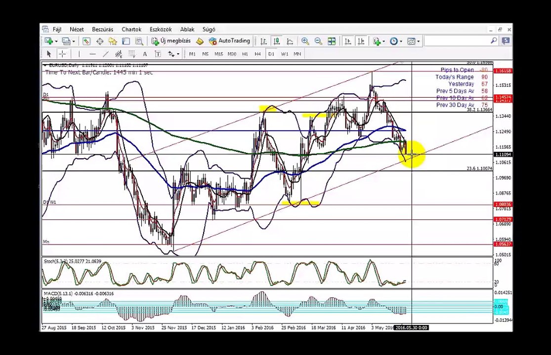Select the crosshair cursor tool
The height and width of the screenshot is (355, 551).
click(62, 54)
